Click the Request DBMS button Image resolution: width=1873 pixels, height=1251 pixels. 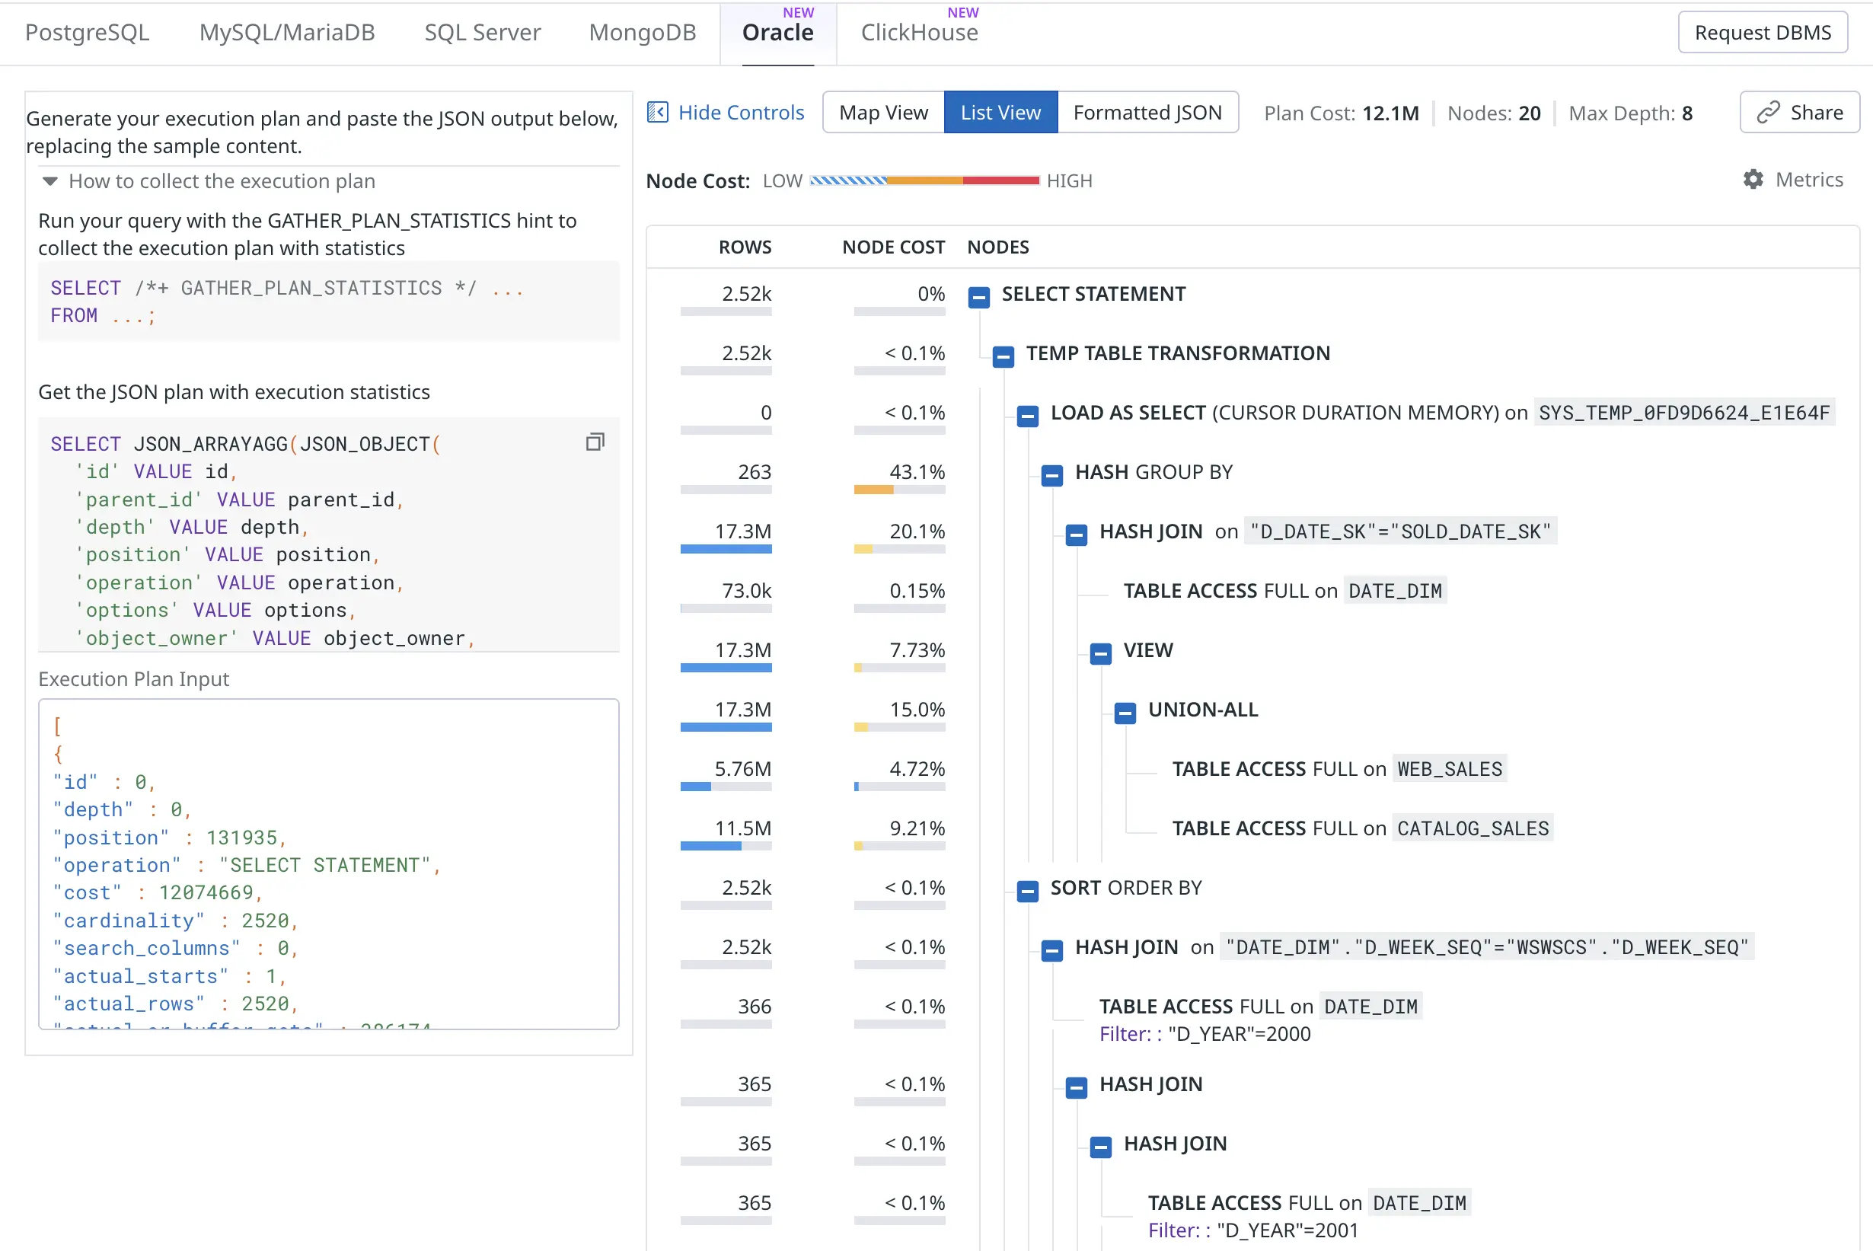(x=1762, y=33)
